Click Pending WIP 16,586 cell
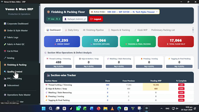The width and height of the screenshot is (199, 112). pyautogui.click(x=156, y=85)
